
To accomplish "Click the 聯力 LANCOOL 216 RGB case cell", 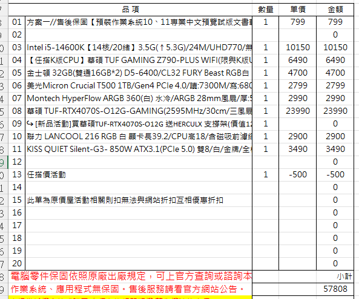I will (x=139, y=137).
